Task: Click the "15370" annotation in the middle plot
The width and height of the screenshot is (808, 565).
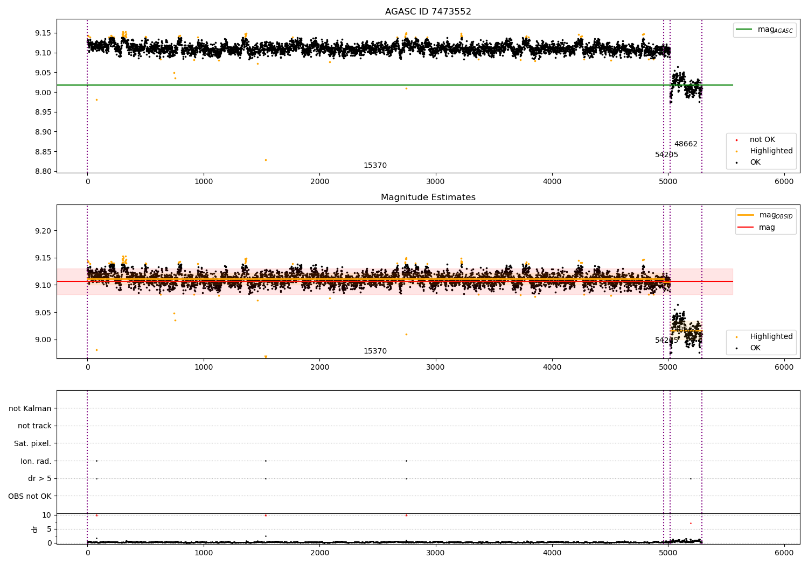Action: 375,351
